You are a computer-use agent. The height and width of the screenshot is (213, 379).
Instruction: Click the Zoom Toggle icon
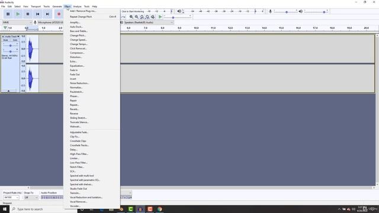coord(153,17)
